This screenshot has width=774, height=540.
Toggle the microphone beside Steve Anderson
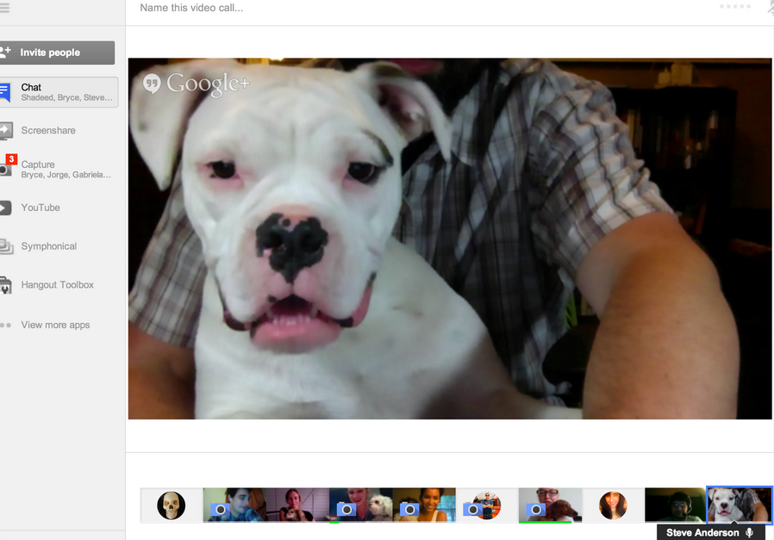coord(750,533)
